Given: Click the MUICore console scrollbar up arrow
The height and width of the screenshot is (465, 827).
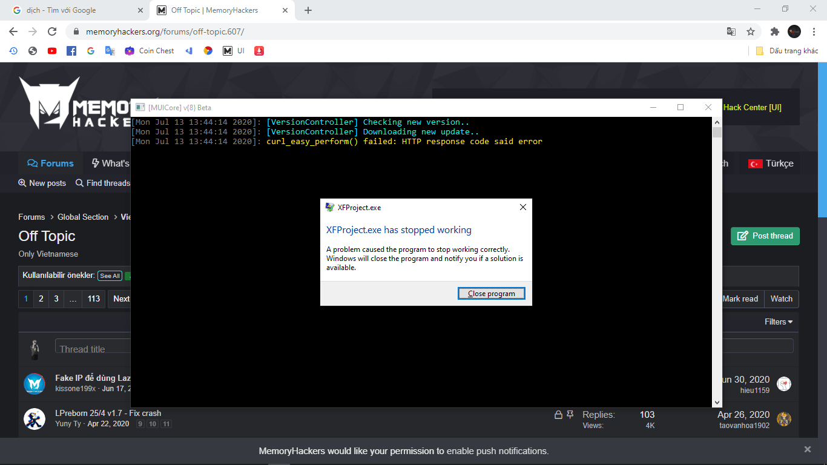Looking at the screenshot, I should pyautogui.click(x=717, y=122).
